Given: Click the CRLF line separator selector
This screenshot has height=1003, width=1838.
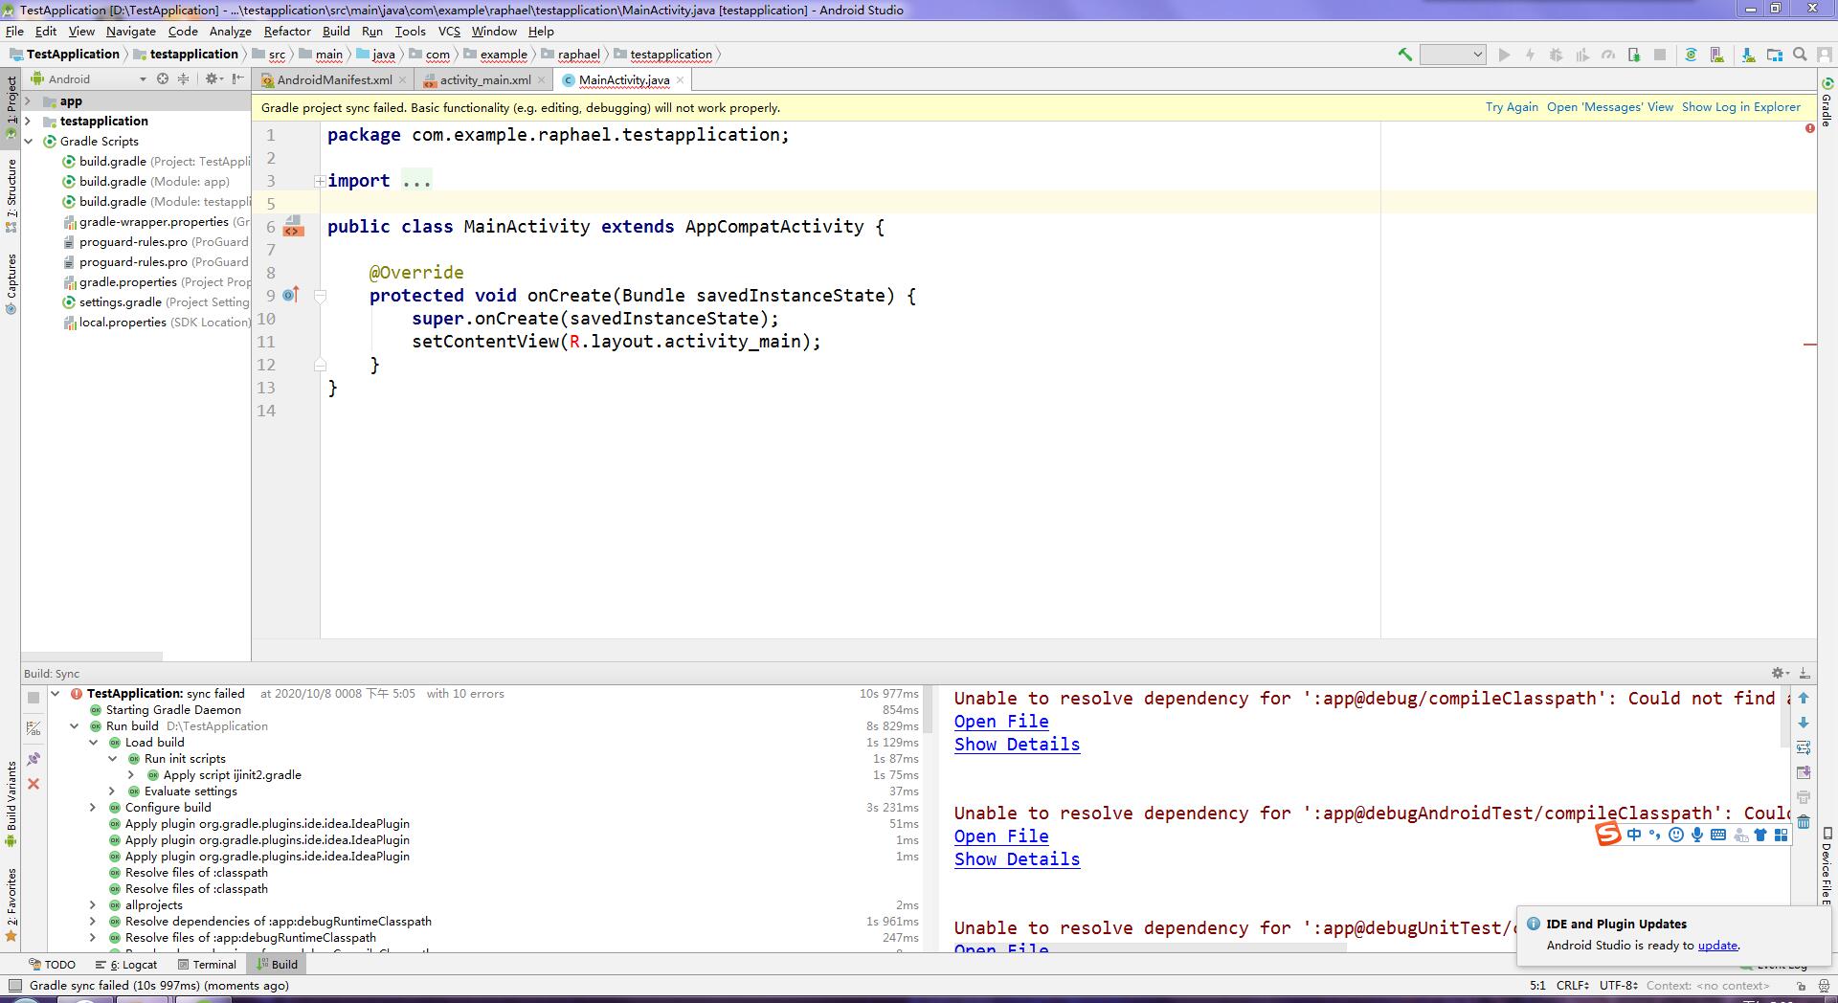Looking at the screenshot, I should click(1572, 986).
